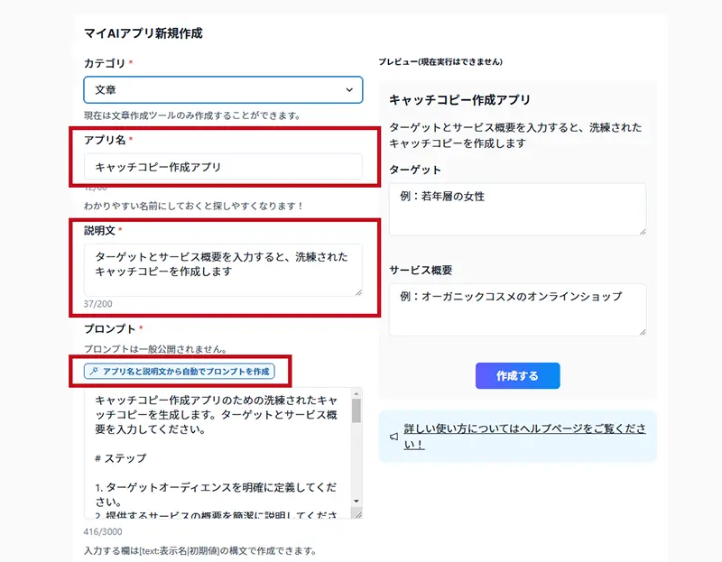This screenshot has height=562, width=722.
Task: Click the prompt textarea scrollbar thumb
Action: [356, 410]
